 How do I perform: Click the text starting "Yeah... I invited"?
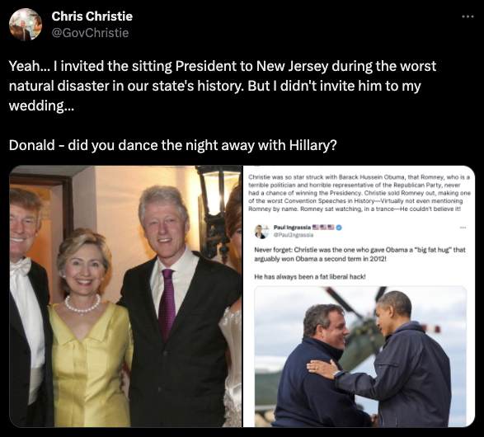point(223,86)
